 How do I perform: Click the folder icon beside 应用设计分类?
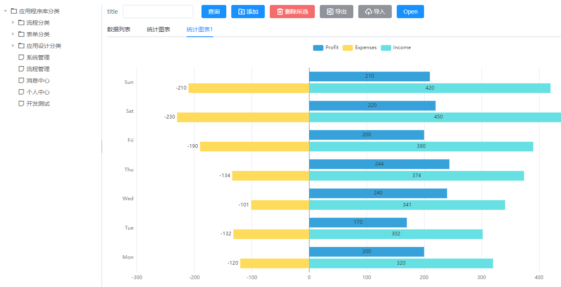pos(22,46)
